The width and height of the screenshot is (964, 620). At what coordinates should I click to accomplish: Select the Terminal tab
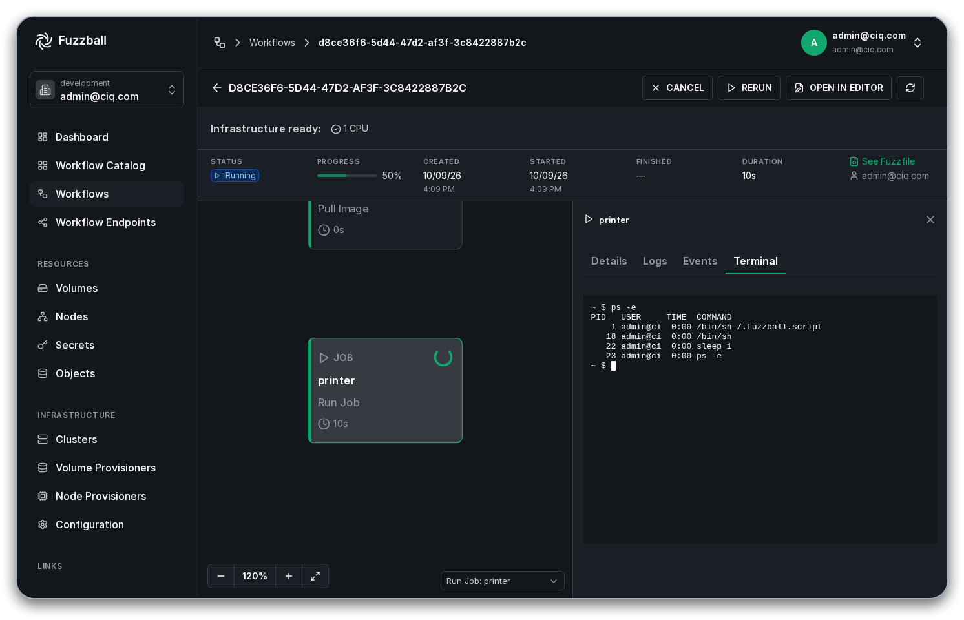click(x=755, y=261)
